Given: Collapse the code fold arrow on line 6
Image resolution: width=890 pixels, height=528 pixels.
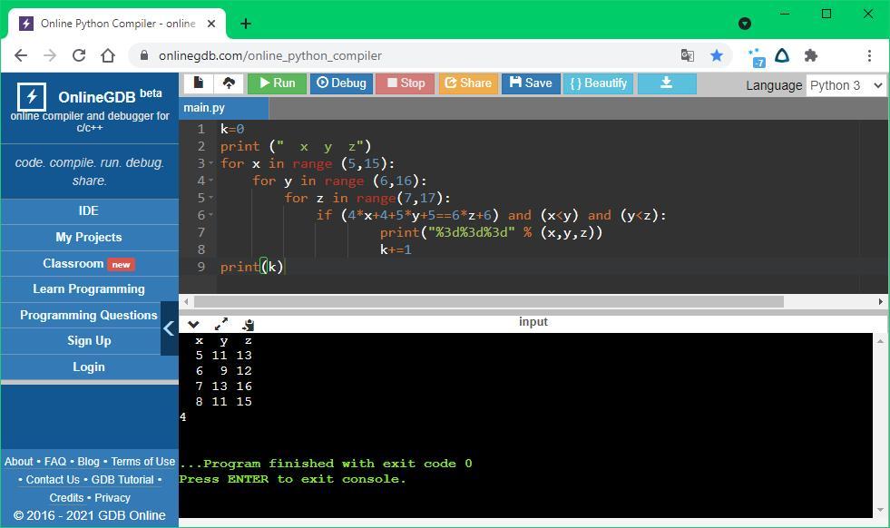Looking at the screenshot, I should [x=211, y=215].
